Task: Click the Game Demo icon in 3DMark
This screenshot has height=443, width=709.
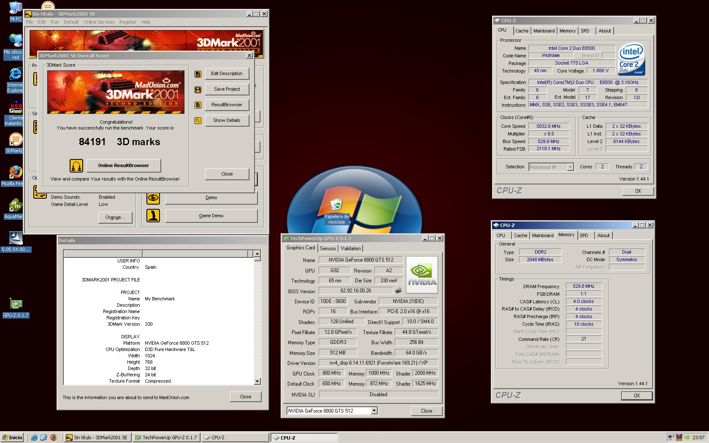Action: click(153, 216)
